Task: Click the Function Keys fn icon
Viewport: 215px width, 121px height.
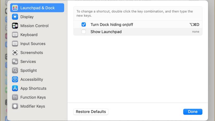Action: click(x=15, y=97)
